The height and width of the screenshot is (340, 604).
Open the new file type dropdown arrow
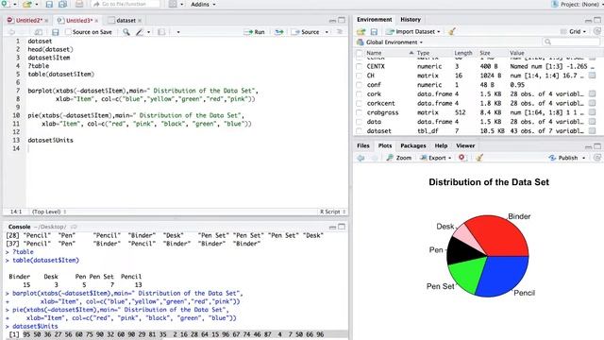click(x=15, y=4)
